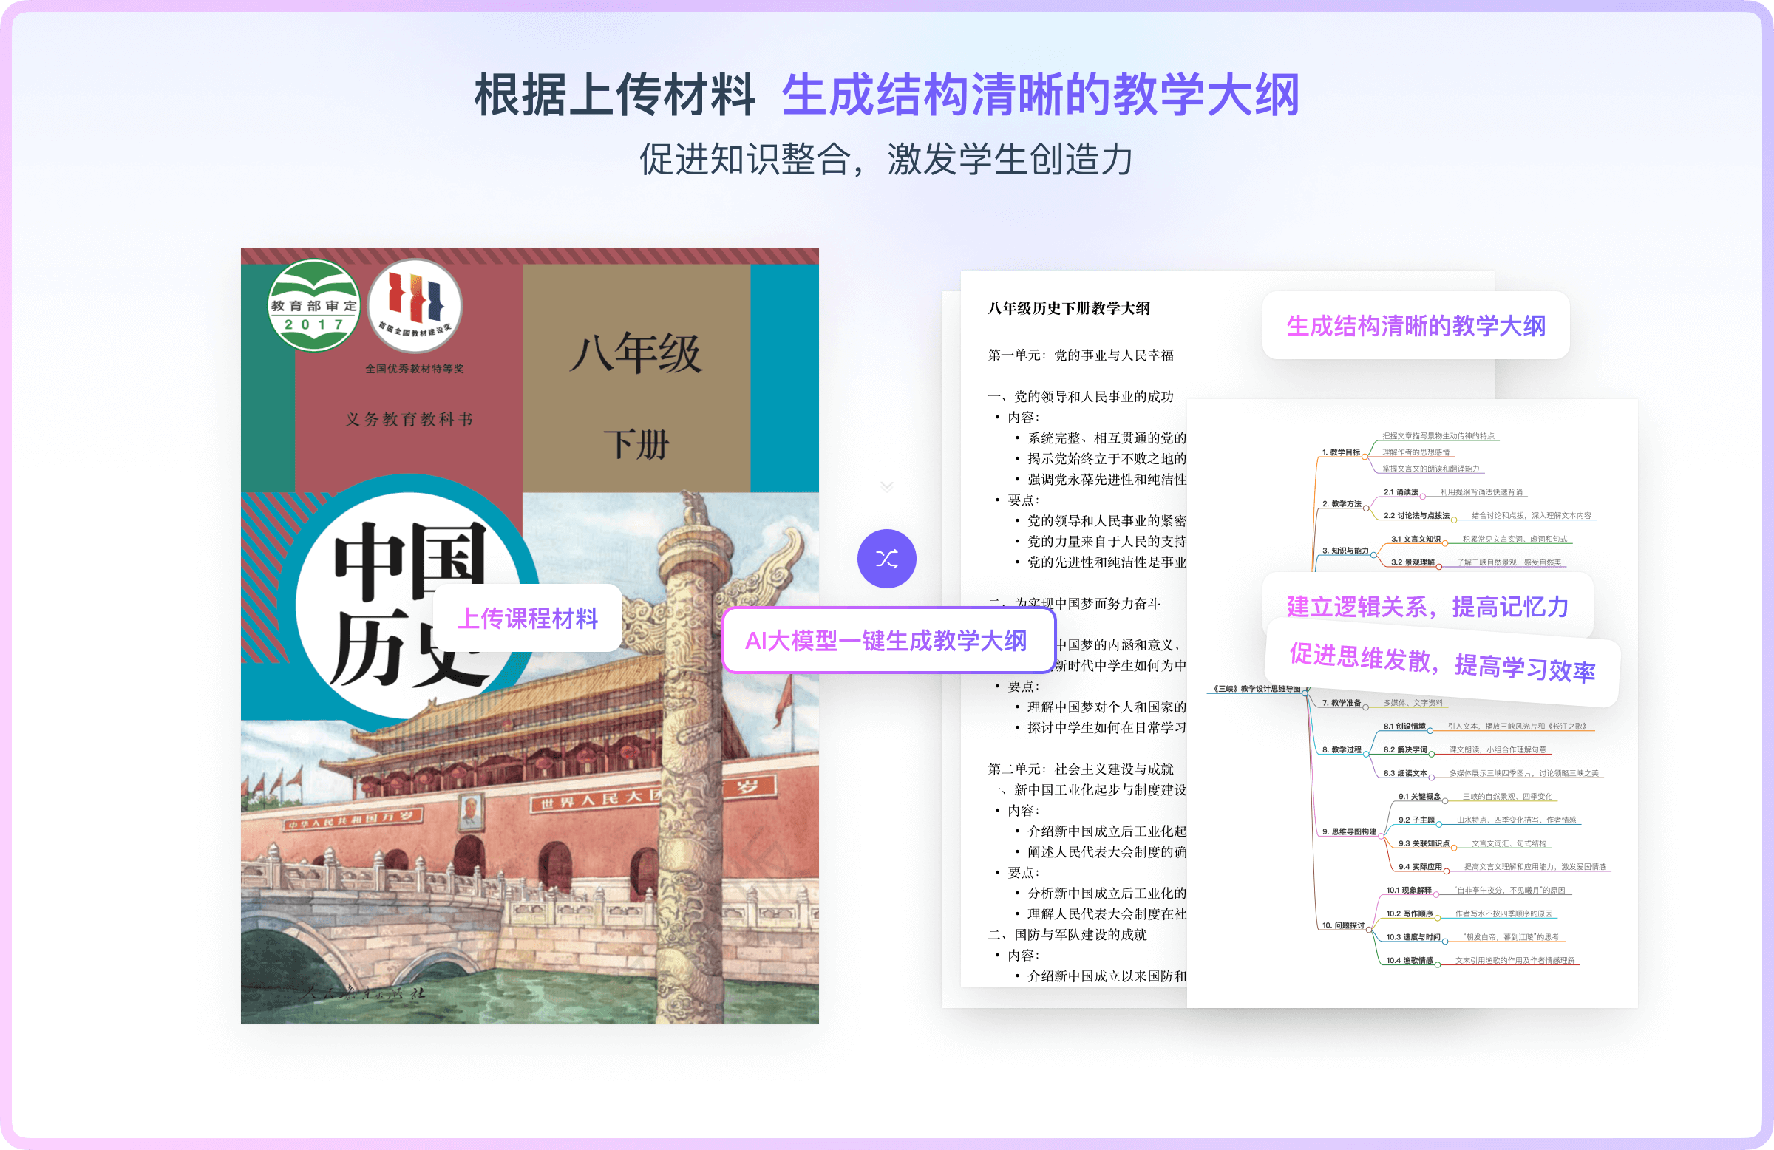Click the small chevron above shuffle button
1774x1150 pixels.
886,487
